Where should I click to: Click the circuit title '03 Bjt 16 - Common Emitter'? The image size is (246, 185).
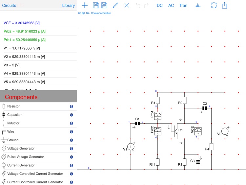click(x=94, y=13)
